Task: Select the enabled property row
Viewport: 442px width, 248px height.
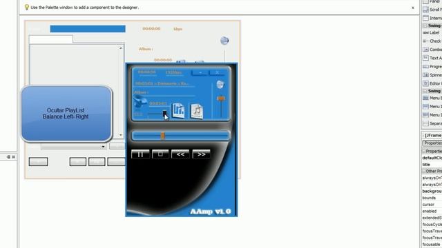Action: pyautogui.click(x=432, y=211)
